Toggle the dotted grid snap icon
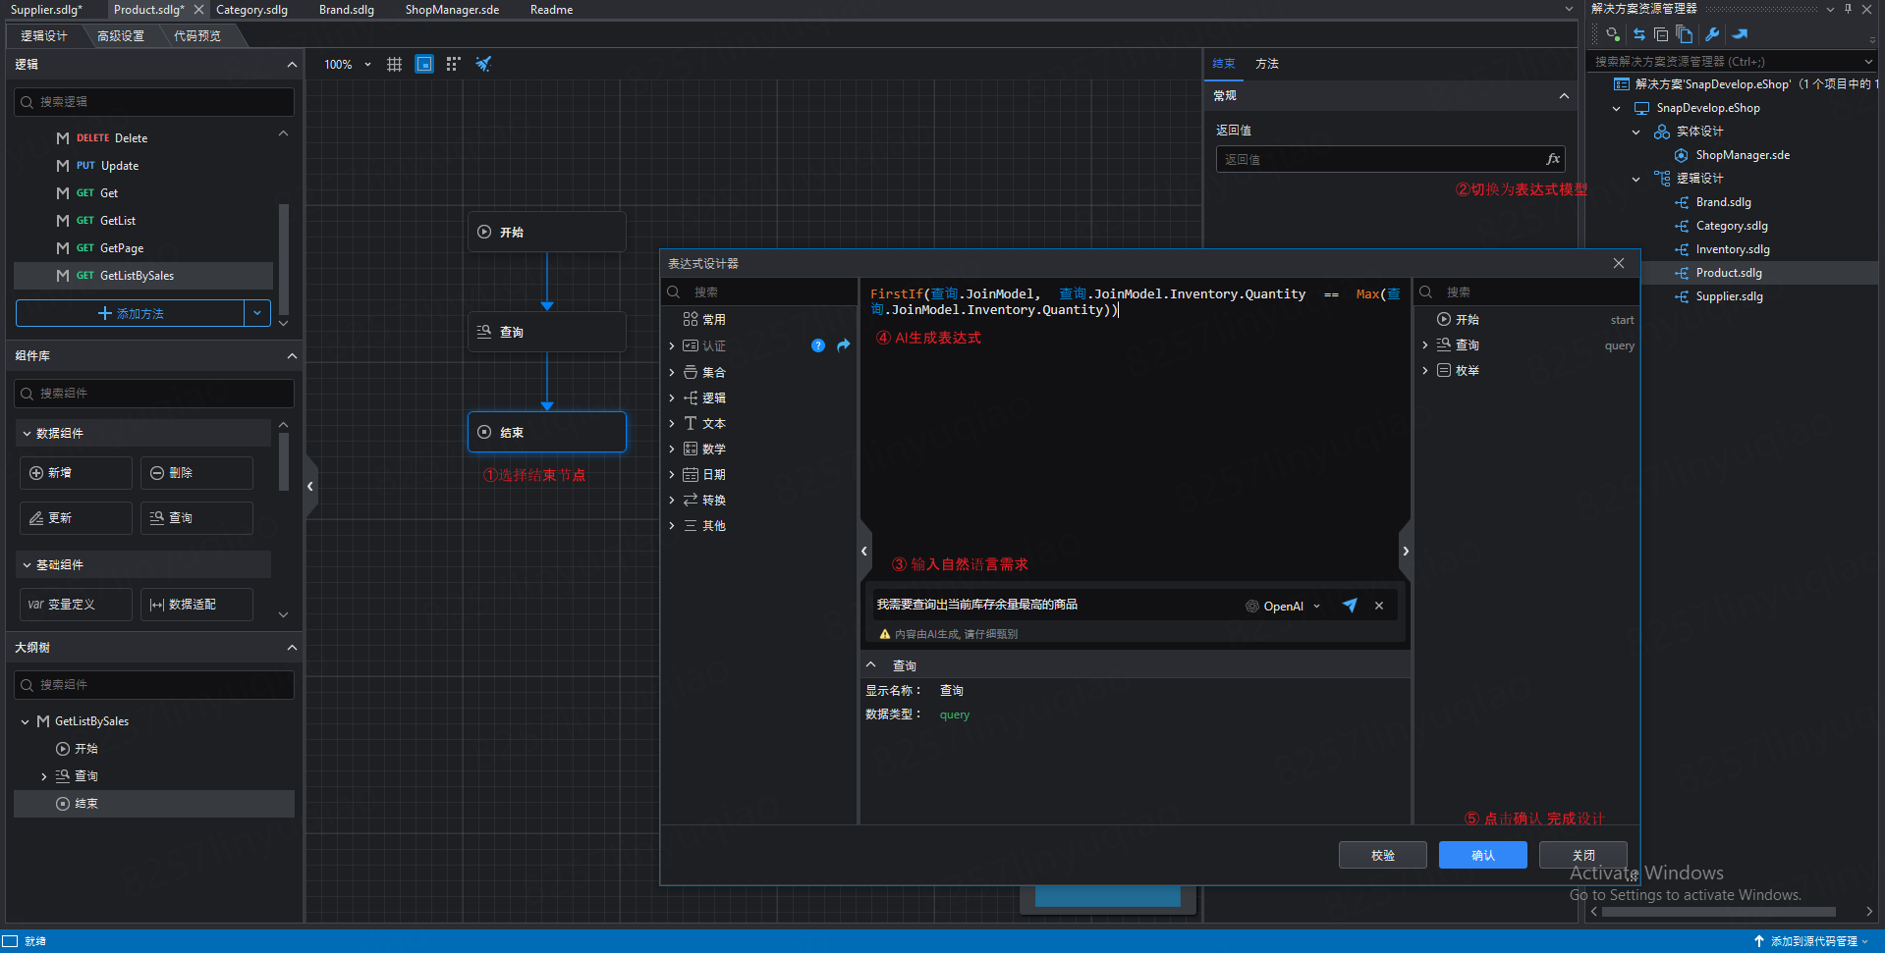This screenshot has height=953, width=1885. (453, 64)
